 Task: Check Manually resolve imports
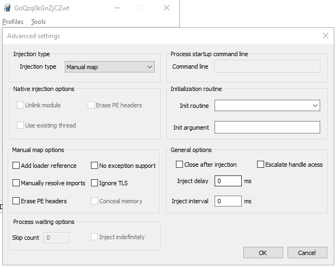[16, 183]
